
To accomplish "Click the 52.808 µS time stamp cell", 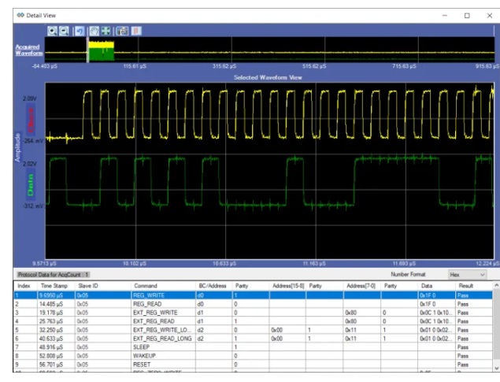I will [x=56, y=355].
